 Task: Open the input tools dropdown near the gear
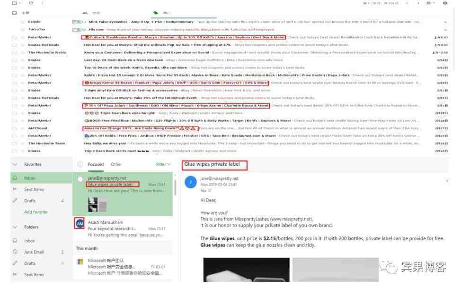point(430,3)
